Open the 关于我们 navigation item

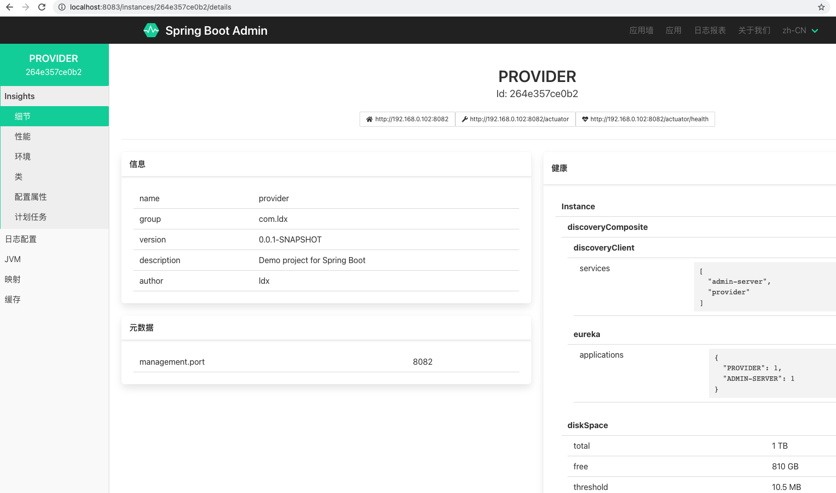coord(754,30)
